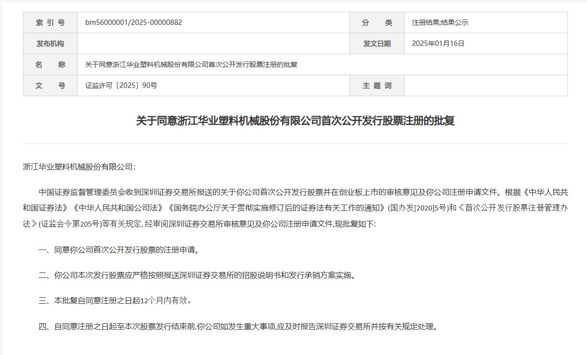
Task: Click the 发布机构 label cell
Action: (x=50, y=43)
